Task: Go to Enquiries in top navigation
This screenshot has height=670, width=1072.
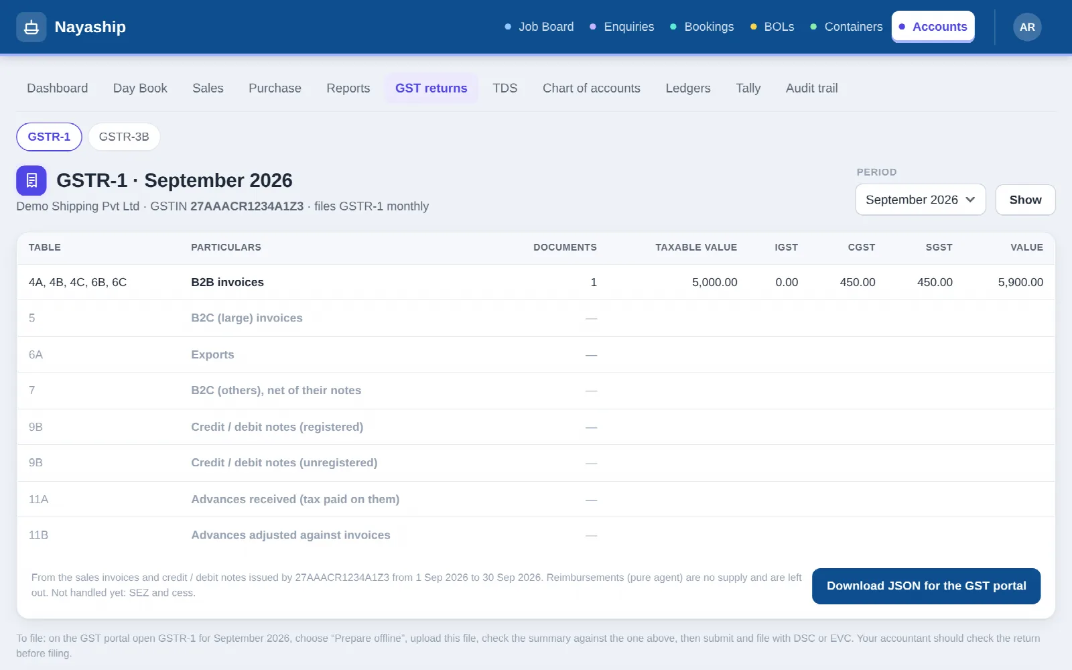Action: (622, 27)
